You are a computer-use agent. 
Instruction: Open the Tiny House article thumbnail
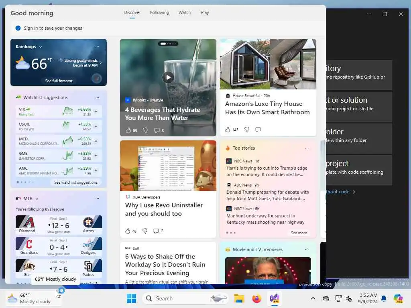pos(268,64)
